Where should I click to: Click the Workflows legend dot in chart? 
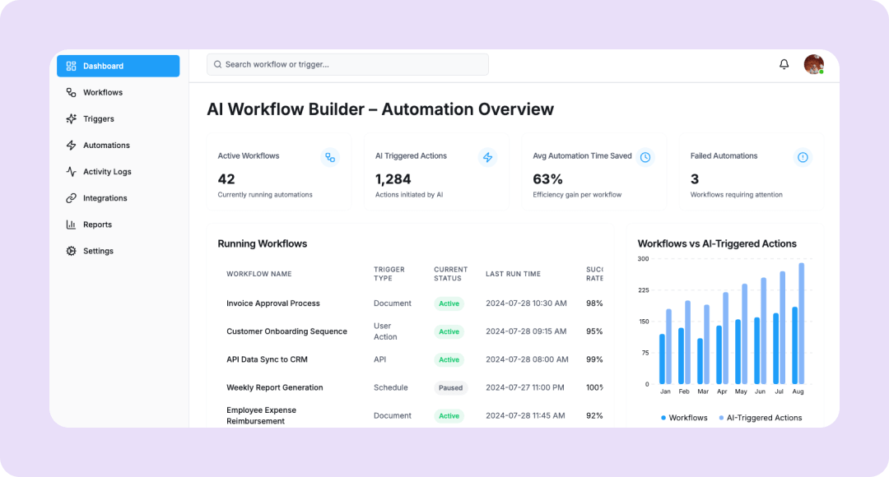pyautogui.click(x=663, y=418)
